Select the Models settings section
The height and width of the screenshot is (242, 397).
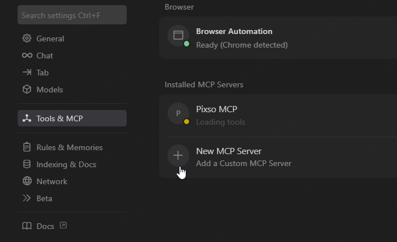[x=50, y=90]
